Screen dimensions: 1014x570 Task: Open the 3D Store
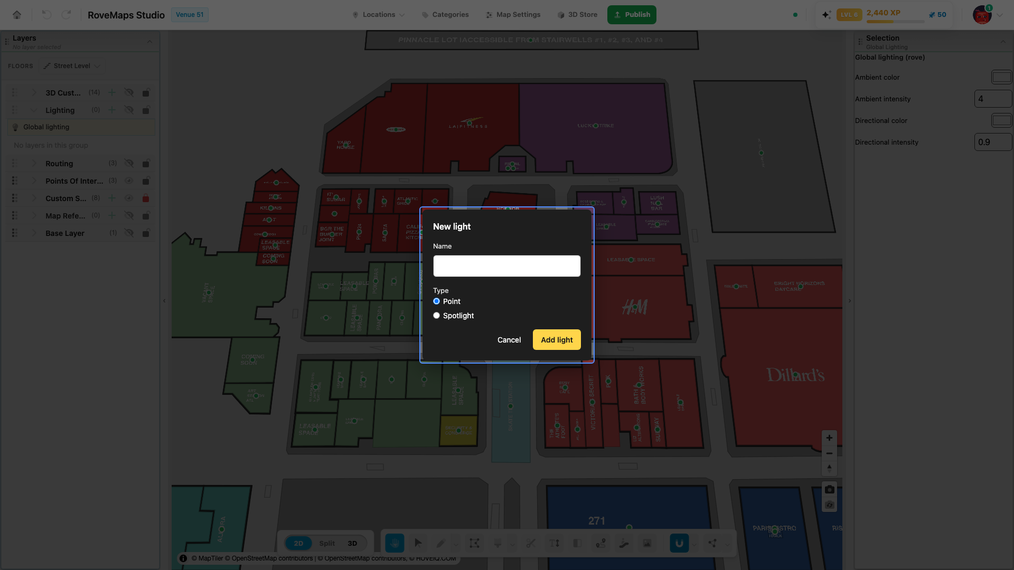pyautogui.click(x=577, y=15)
